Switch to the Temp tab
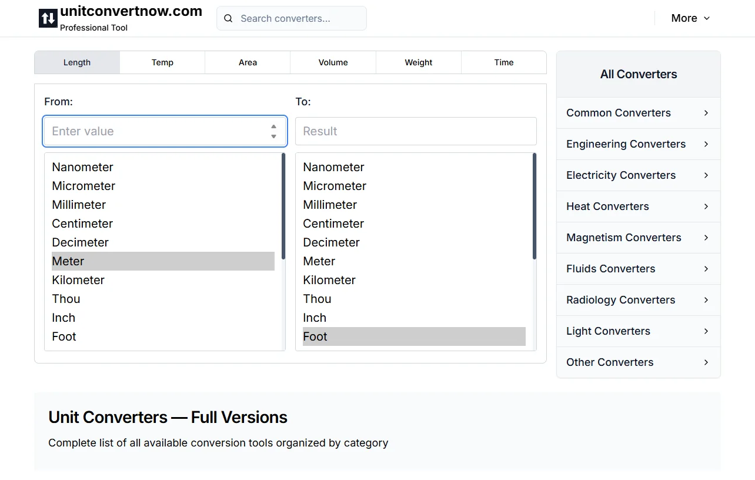The image size is (755, 480). [x=162, y=62]
